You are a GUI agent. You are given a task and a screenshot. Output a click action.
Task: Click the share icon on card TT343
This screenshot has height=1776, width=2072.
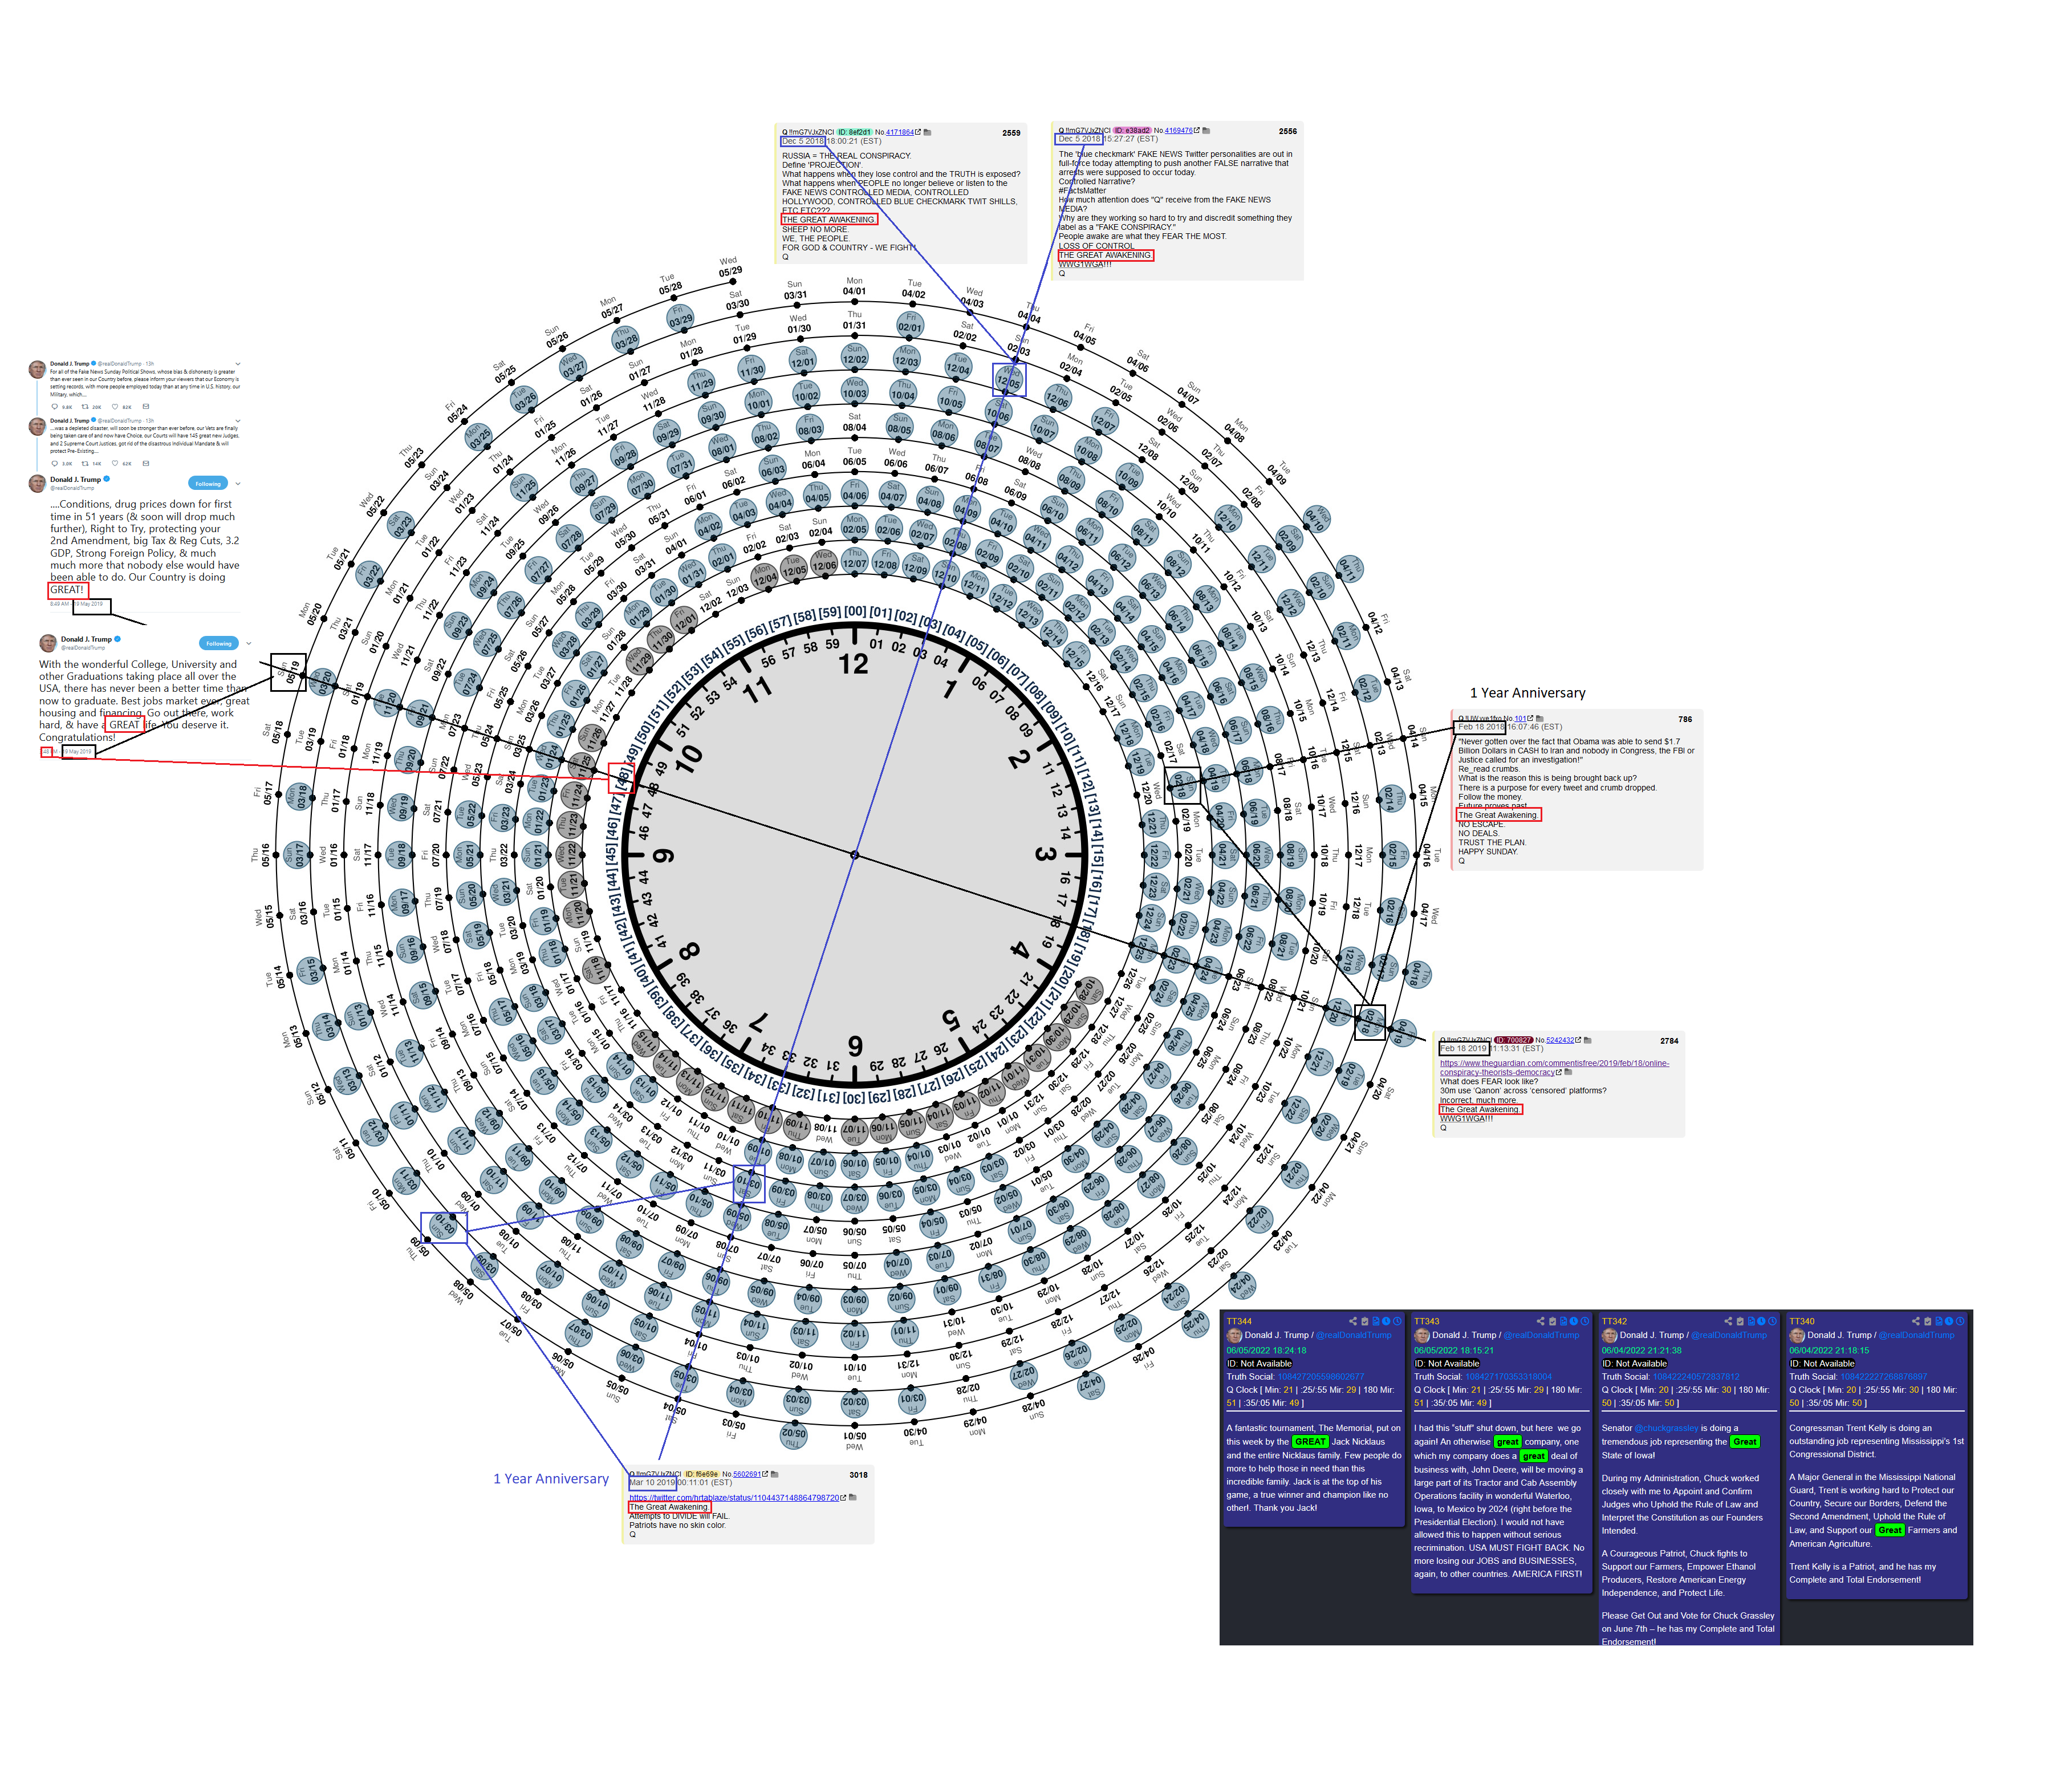click(1541, 1321)
